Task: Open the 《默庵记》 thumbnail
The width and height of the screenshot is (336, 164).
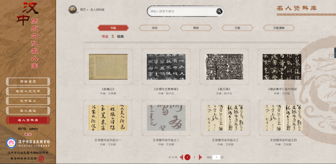Action: coord(108,67)
